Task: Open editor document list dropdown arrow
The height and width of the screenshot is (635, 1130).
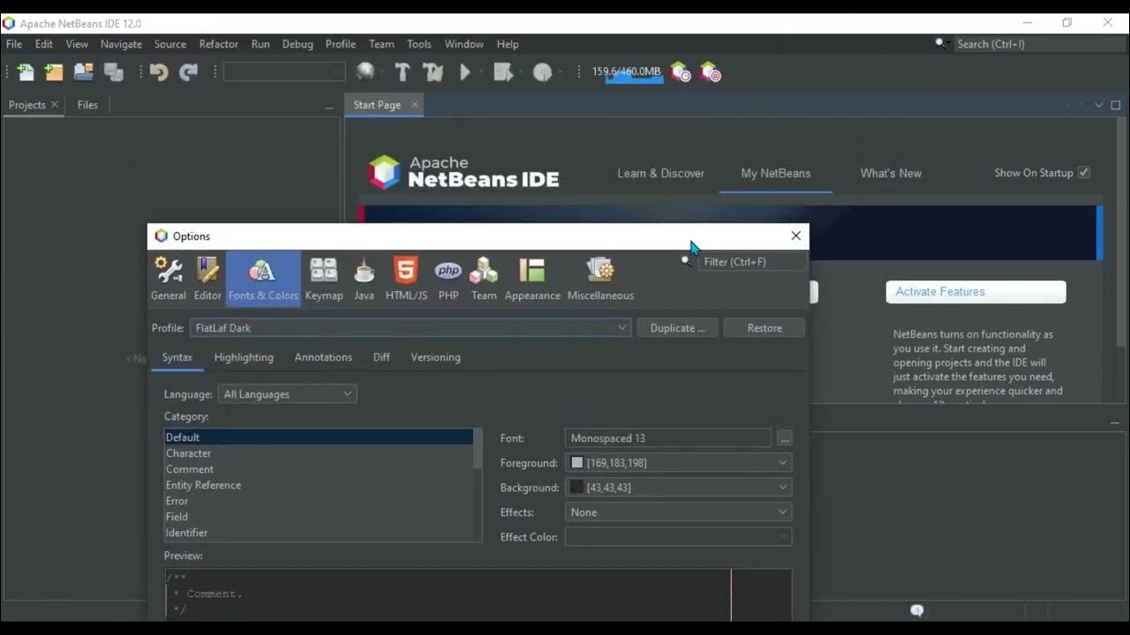Action: pyautogui.click(x=1099, y=105)
